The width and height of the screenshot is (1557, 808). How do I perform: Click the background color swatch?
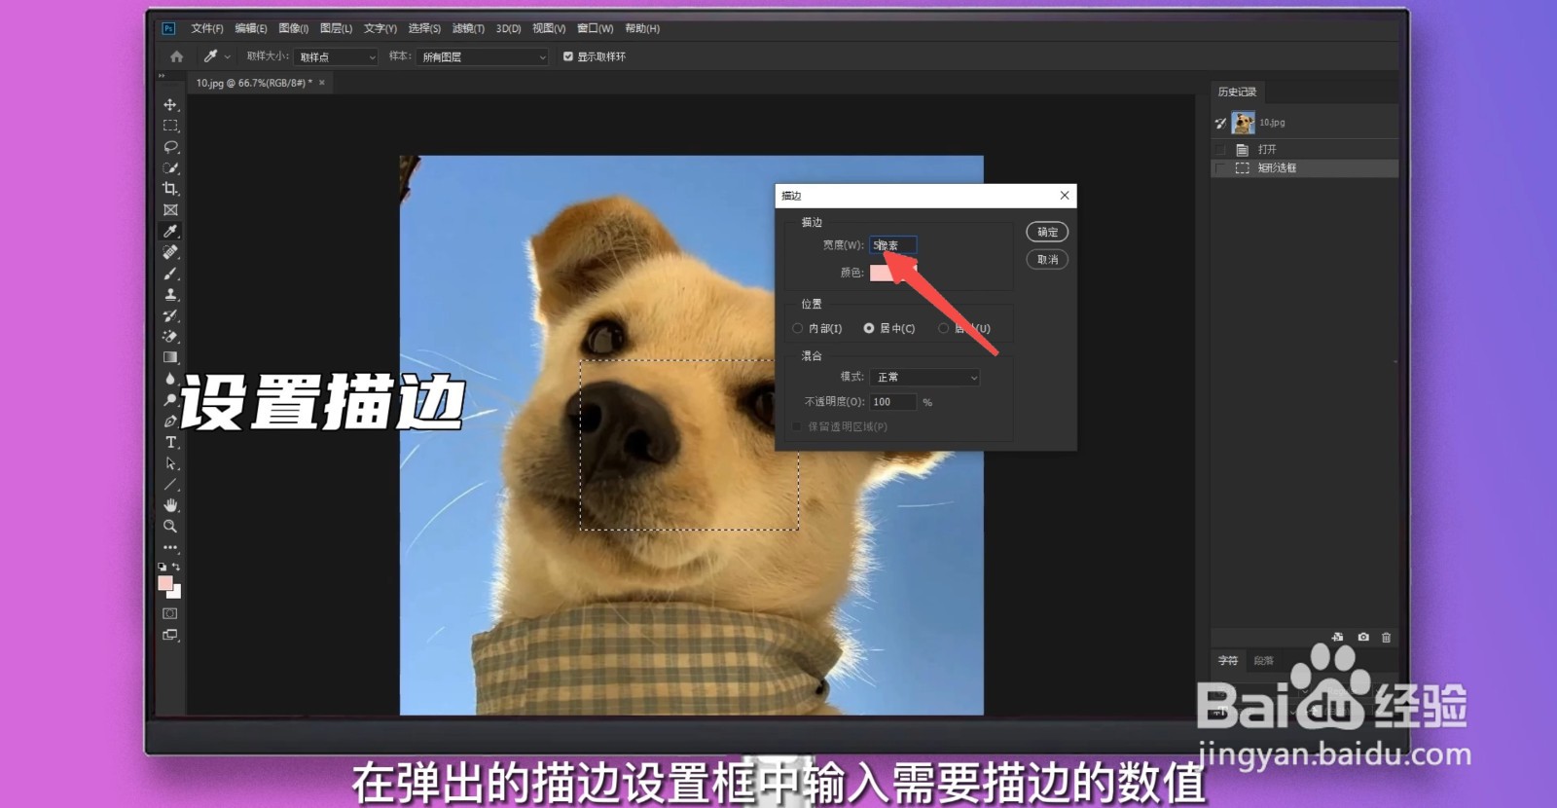point(175,592)
